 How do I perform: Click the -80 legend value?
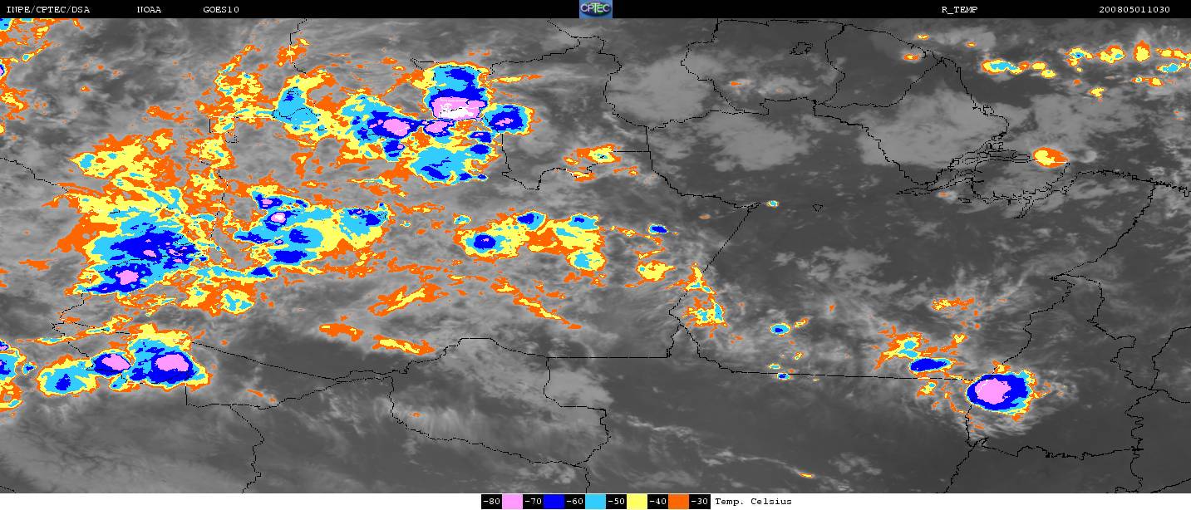tap(491, 502)
